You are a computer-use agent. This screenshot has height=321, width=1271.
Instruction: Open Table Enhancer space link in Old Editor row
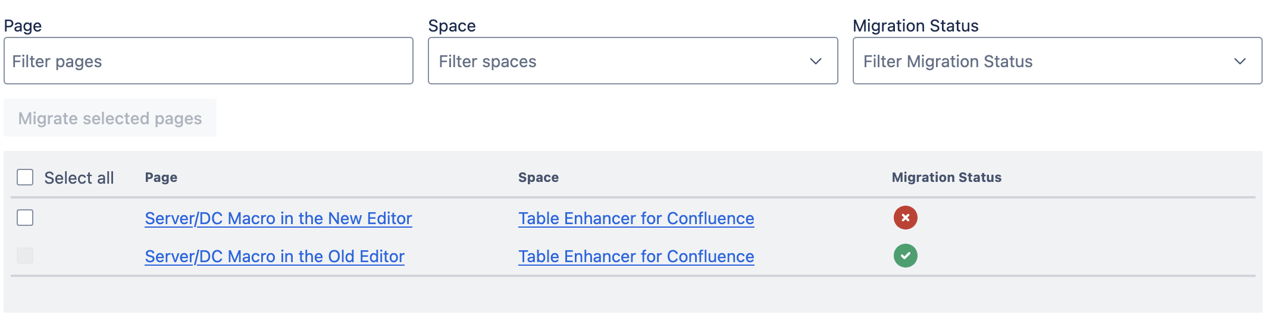point(636,257)
